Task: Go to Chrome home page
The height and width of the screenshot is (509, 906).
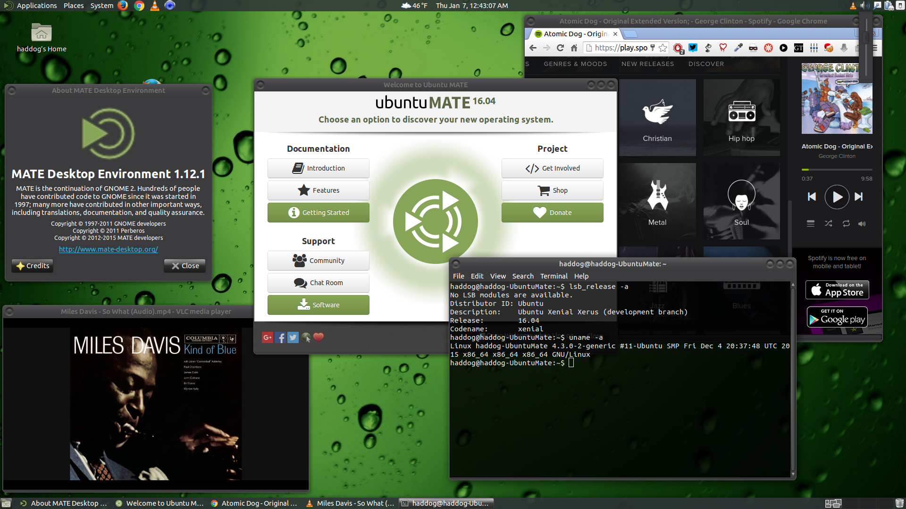Action: coord(574,48)
